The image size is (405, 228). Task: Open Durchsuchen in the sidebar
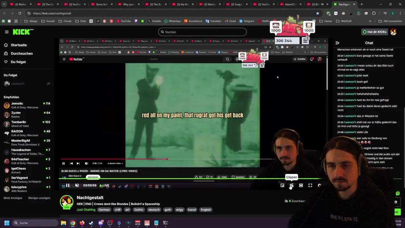(22, 54)
